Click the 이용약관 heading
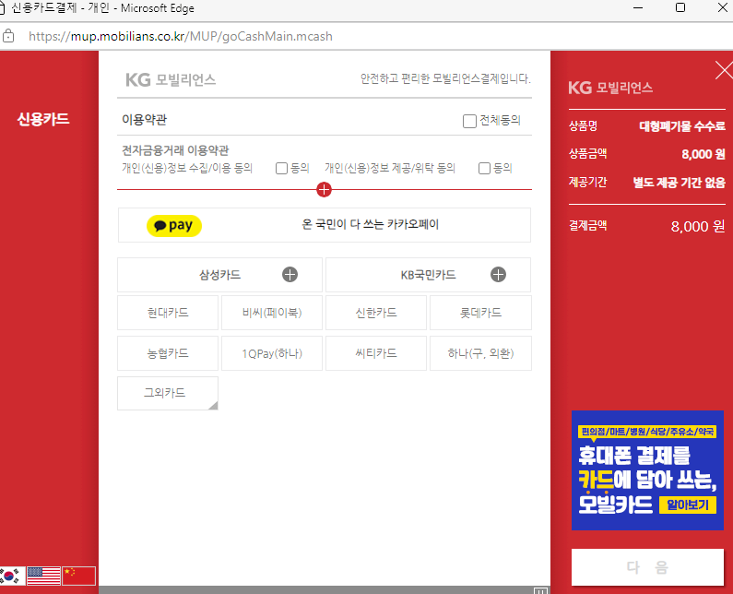Viewport: 733px width, 594px height. tap(144, 120)
